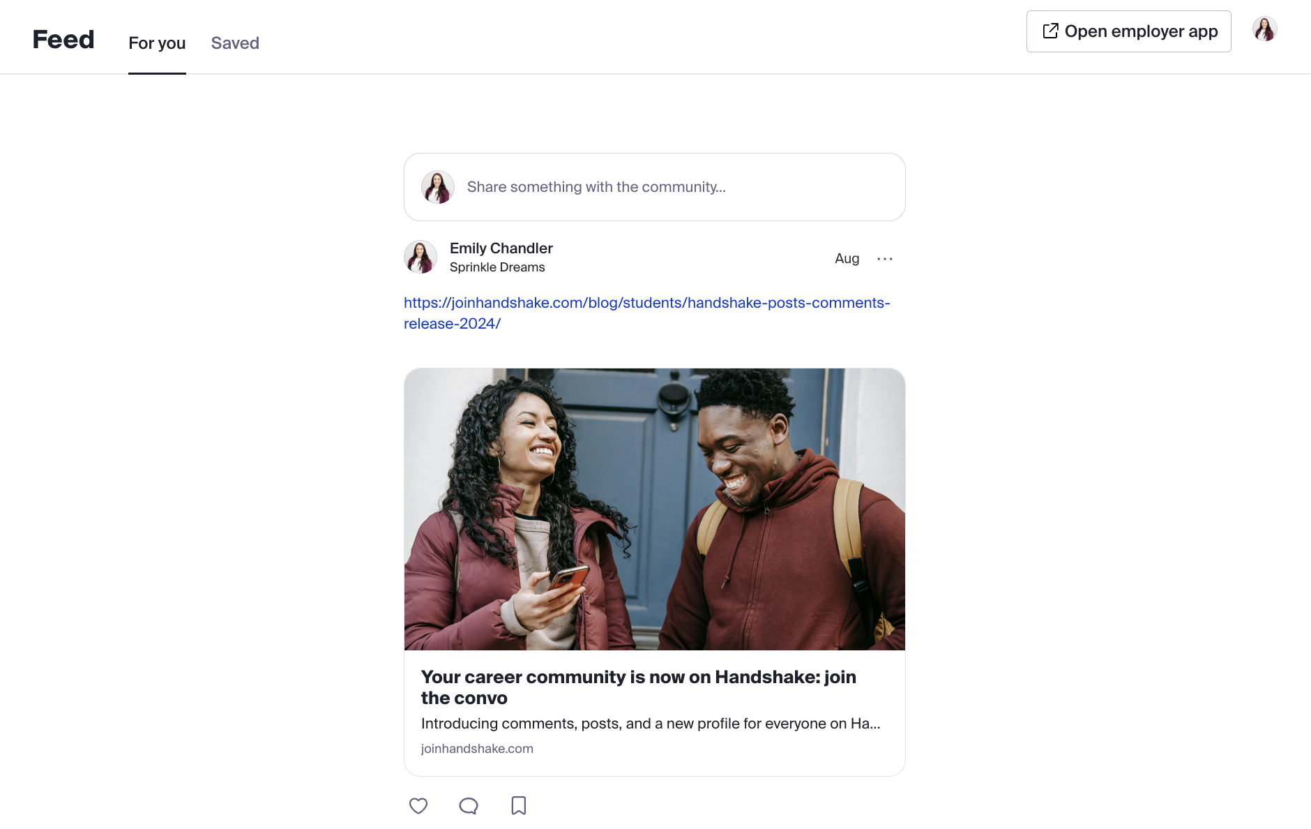Image resolution: width=1311 pixels, height=829 pixels.
Task: Switch to the Saved tab
Action: click(x=235, y=43)
